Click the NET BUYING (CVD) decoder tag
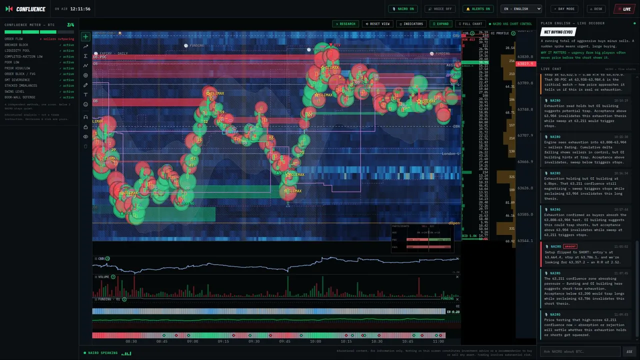Viewport: 640px width, 360px height. (x=558, y=32)
